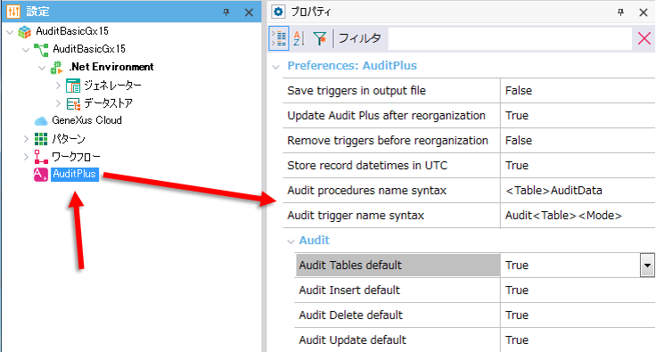Select GeneXus Cloud tree item
Viewport: 656px width, 352px height.
coord(86,120)
